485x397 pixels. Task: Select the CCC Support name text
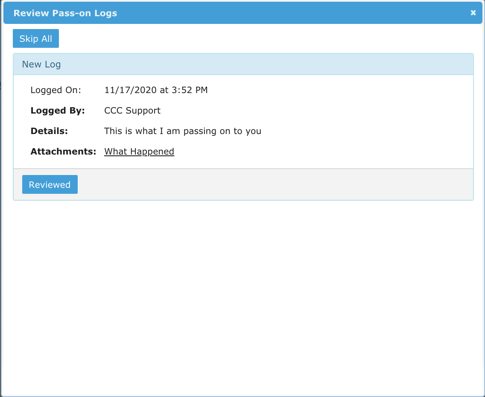[132, 111]
